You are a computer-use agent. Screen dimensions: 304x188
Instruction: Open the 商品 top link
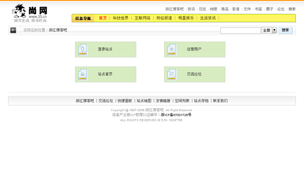click(224, 9)
